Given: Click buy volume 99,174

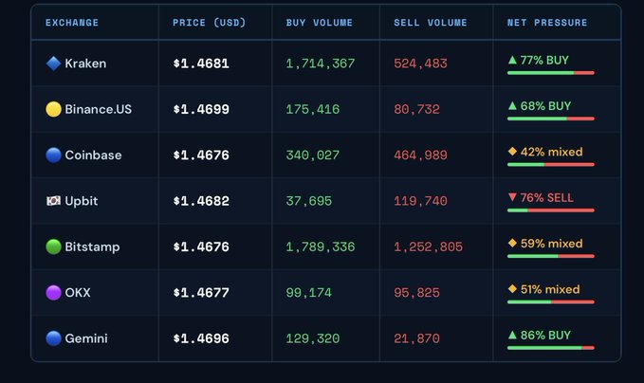Looking at the screenshot, I should tap(309, 293).
